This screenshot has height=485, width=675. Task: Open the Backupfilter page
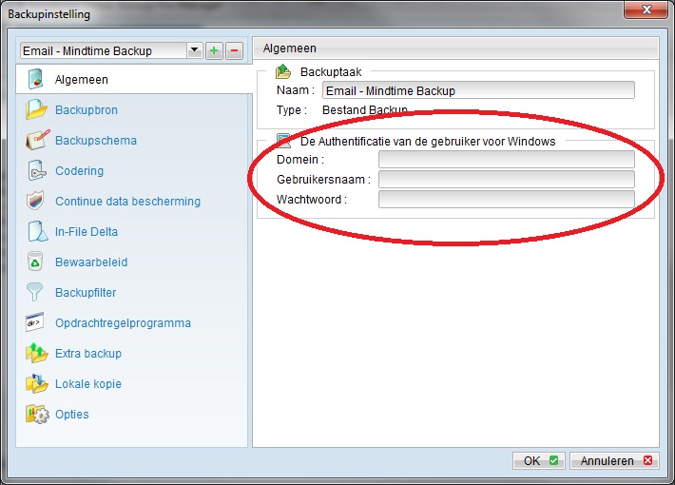86,293
